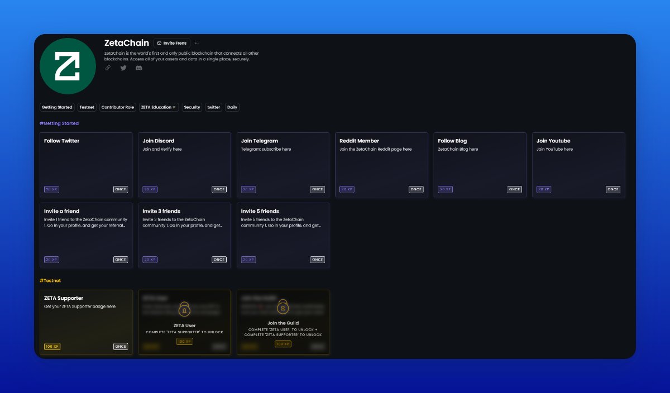Click the 100 XP badge on ZETA User

(184, 341)
